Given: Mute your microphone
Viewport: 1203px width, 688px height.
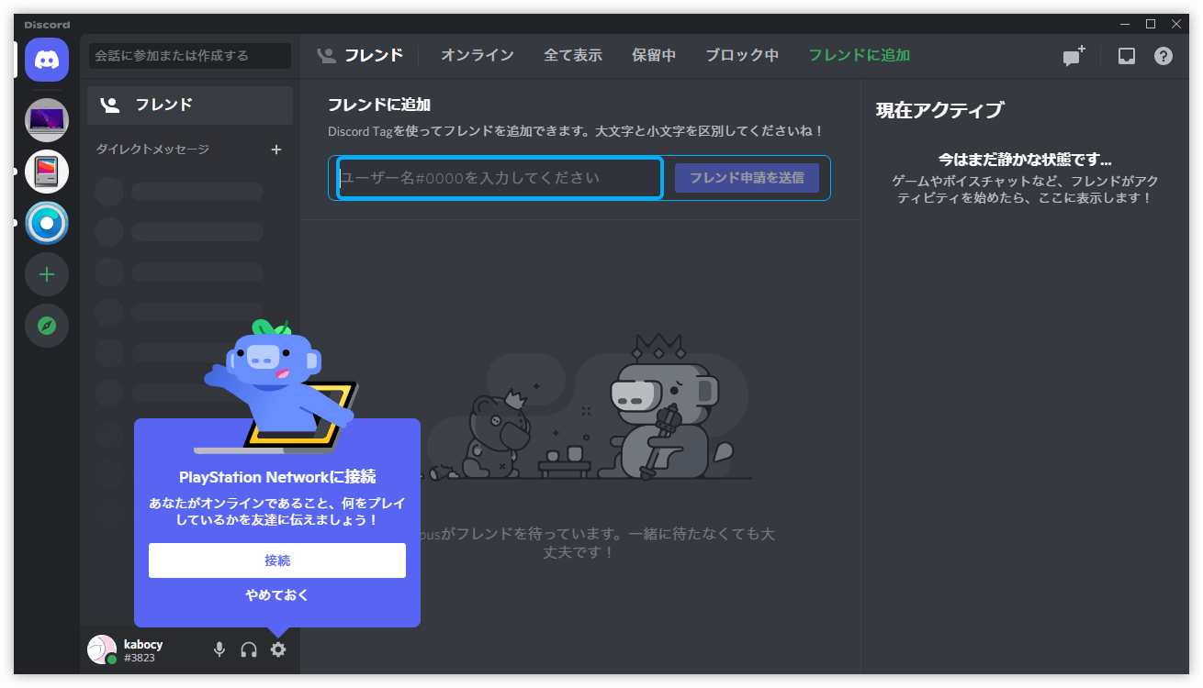Looking at the screenshot, I should (x=219, y=649).
